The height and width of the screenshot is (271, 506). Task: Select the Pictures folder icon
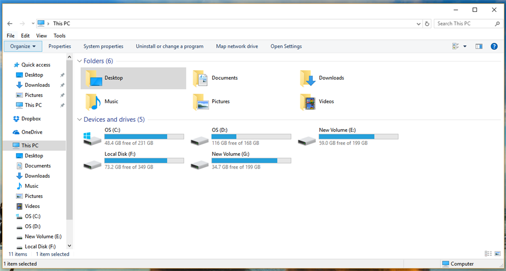(x=201, y=102)
